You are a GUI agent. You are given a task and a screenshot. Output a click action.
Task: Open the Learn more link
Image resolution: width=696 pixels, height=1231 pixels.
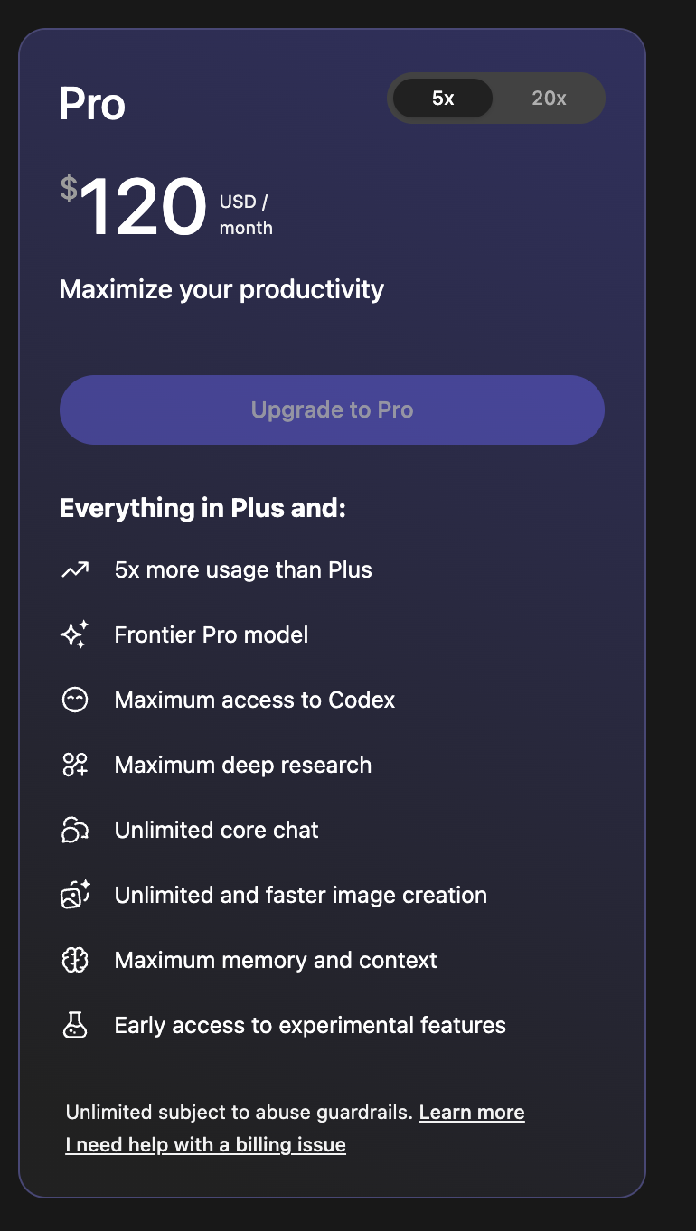click(472, 1112)
